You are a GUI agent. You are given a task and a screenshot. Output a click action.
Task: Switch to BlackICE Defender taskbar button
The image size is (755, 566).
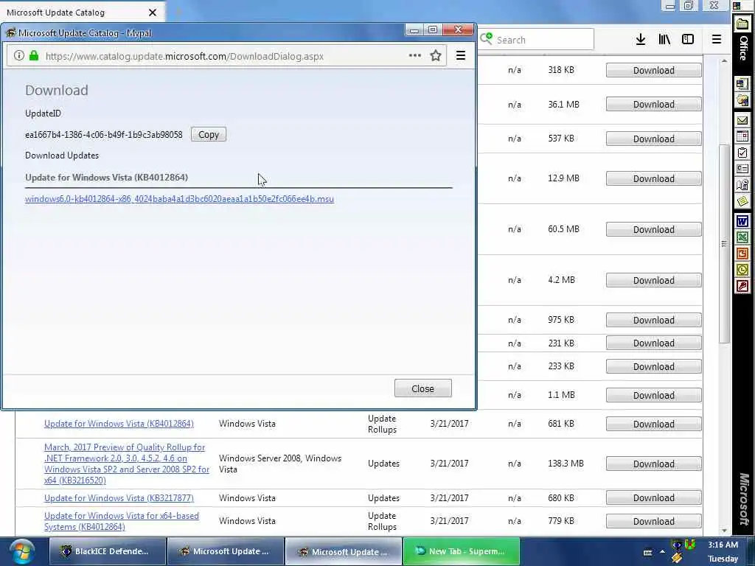108,551
